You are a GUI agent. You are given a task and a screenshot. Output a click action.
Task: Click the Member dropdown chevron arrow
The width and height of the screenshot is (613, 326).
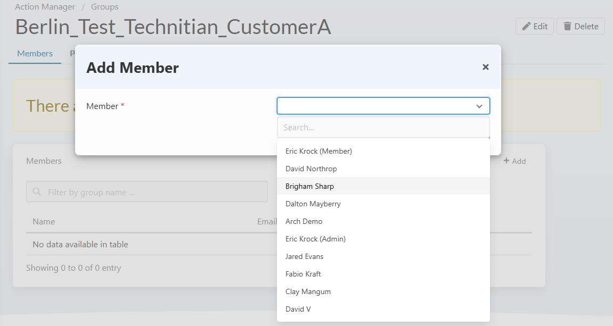(479, 106)
